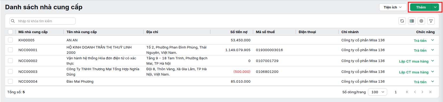The width and height of the screenshot is (443, 102).
Task: Expand action arrow for NCC00002 row
Action: pos(433,61)
